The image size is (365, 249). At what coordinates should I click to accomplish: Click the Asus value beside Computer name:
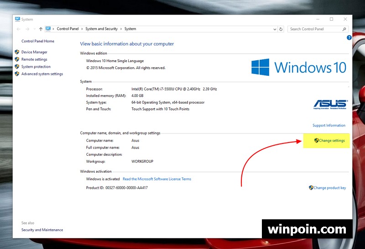[135, 140]
